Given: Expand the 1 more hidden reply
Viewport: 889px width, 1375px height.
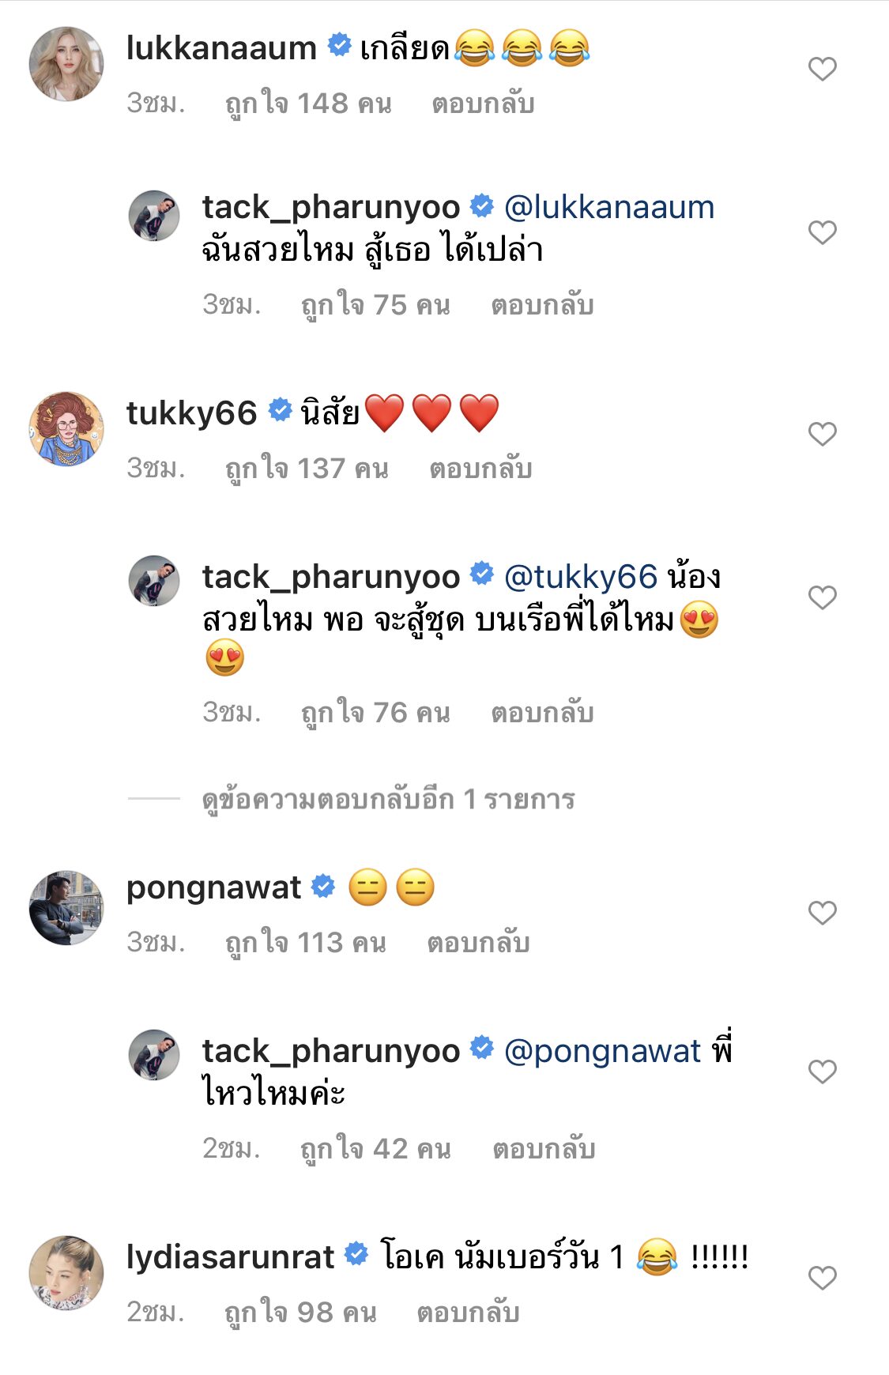Looking at the screenshot, I should pyautogui.click(x=388, y=800).
